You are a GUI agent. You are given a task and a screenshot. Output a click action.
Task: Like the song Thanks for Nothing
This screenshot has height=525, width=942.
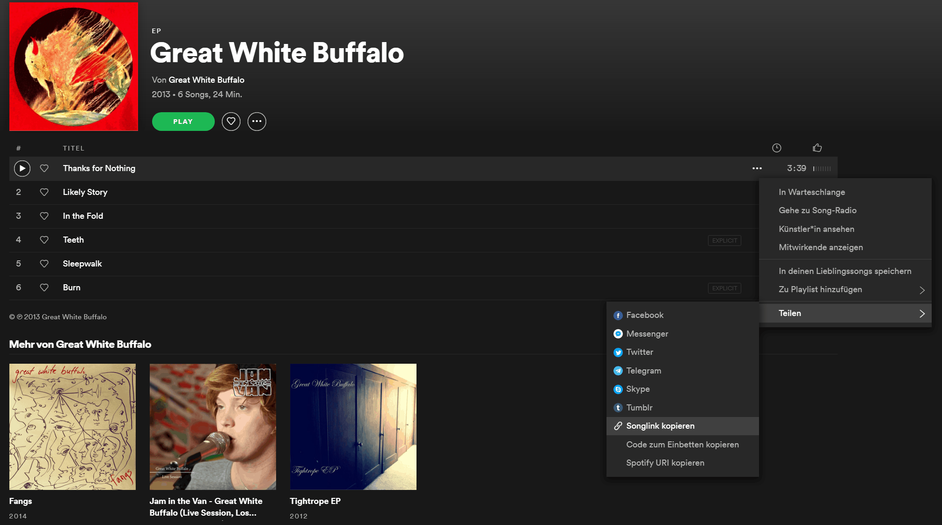(44, 168)
